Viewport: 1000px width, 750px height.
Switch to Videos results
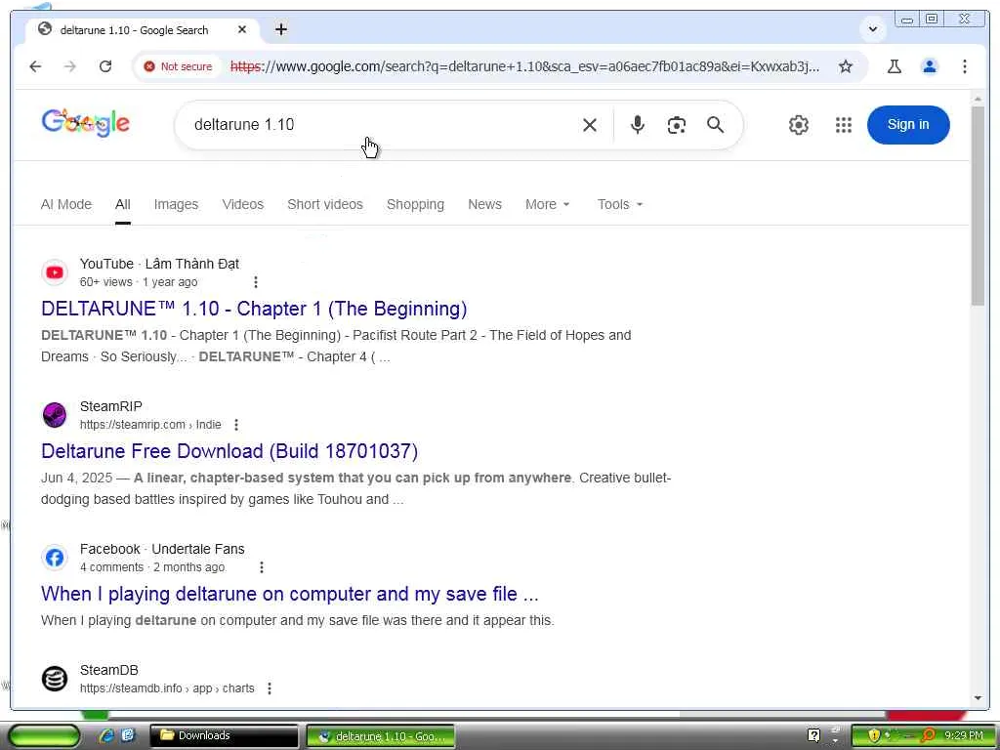point(243,204)
